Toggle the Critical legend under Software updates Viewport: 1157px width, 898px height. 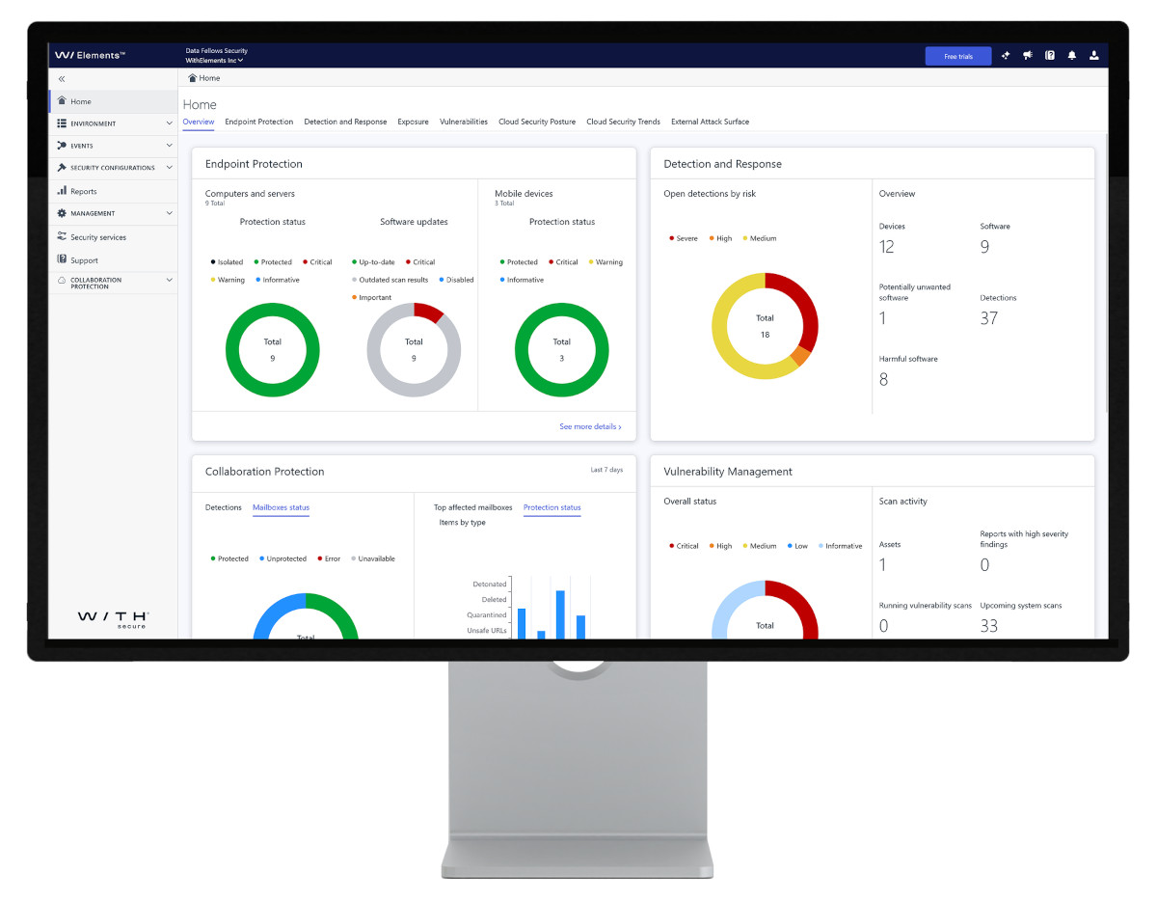420,262
